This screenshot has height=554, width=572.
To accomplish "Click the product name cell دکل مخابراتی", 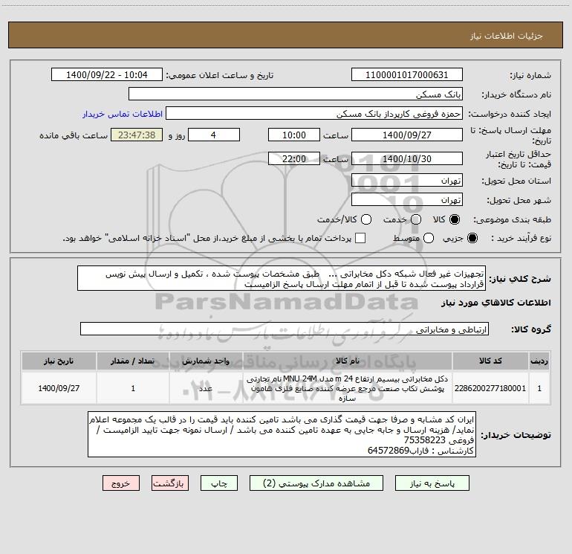I will (348, 388).
